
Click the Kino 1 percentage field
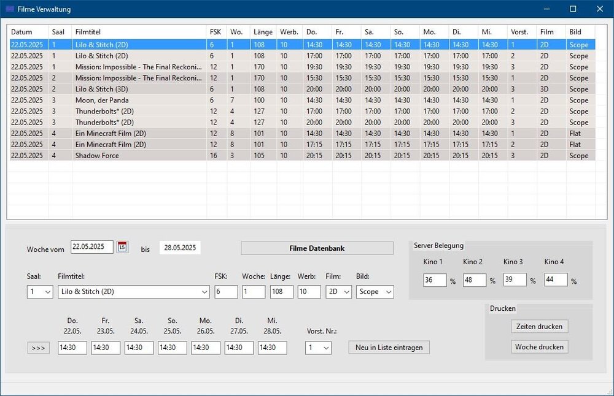click(435, 280)
